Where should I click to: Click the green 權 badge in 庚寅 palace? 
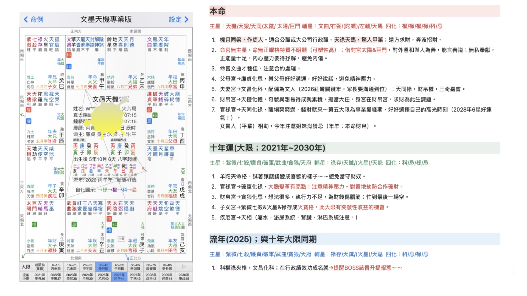(34, 224)
